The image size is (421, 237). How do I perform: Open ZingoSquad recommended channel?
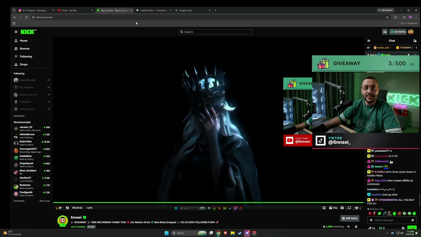(32, 165)
